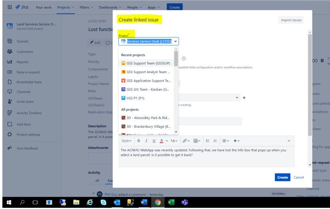The height and width of the screenshot is (209, 330).
Task: Open Customers in the sidebar
Action: [25, 52]
